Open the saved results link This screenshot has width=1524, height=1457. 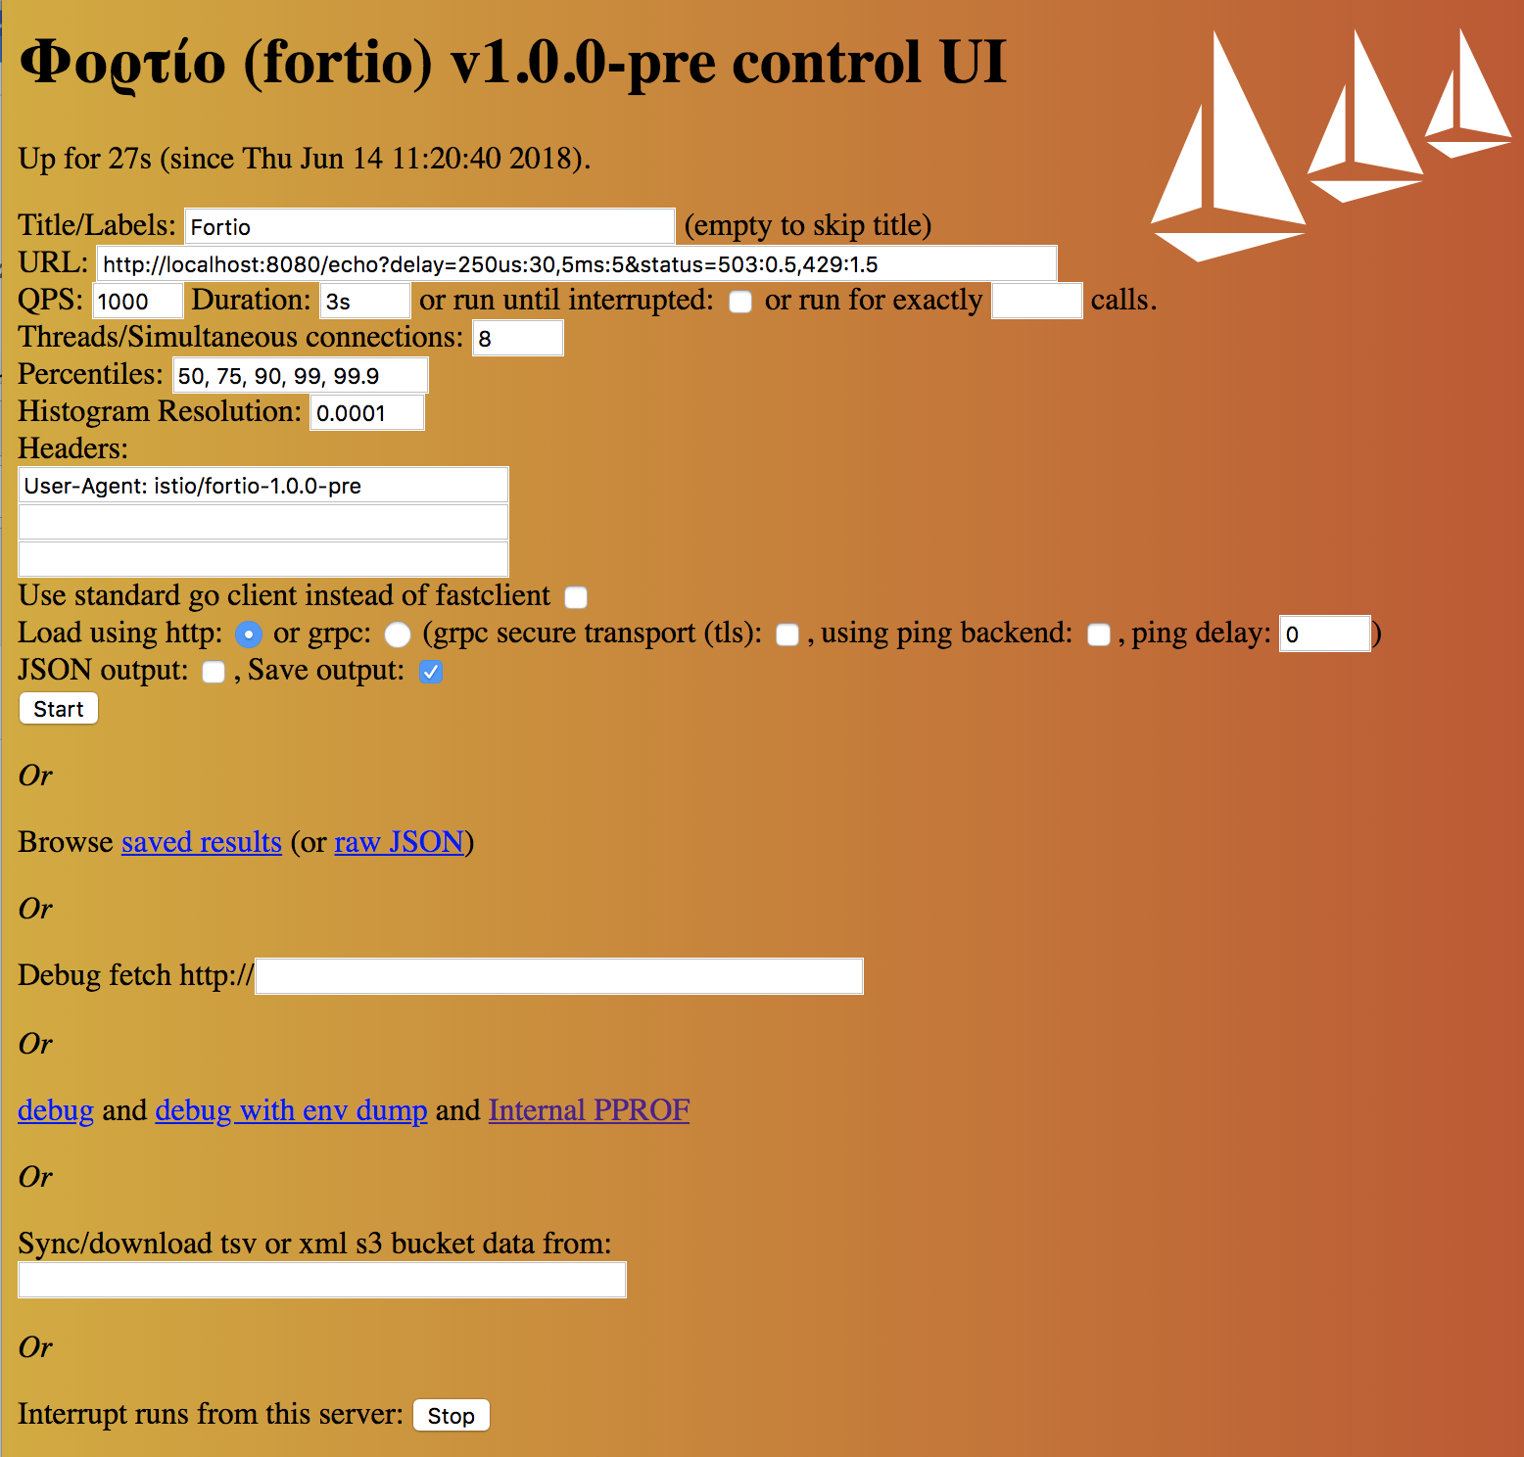point(202,842)
